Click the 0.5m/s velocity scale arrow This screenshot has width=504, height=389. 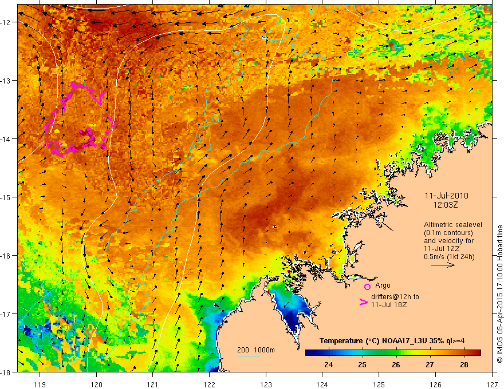click(x=443, y=265)
